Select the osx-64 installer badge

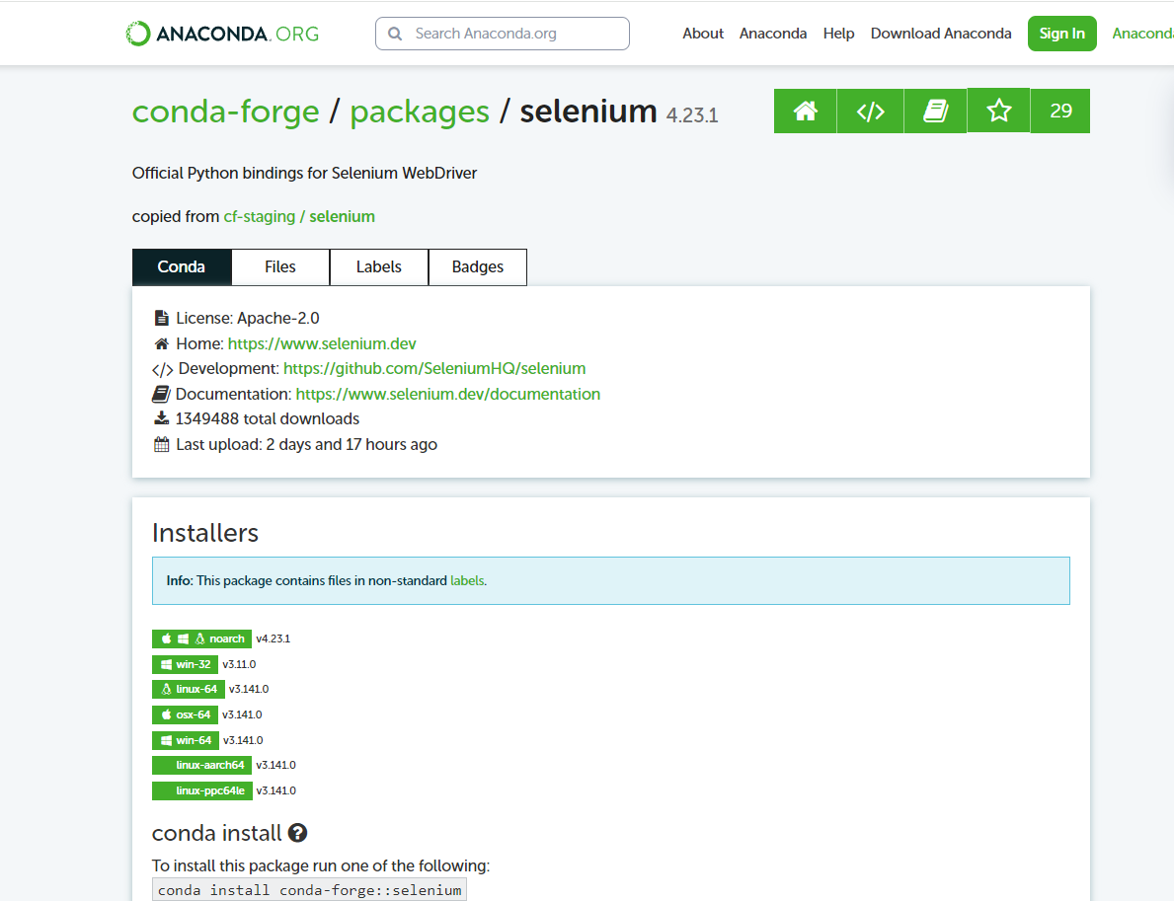pyautogui.click(x=185, y=713)
